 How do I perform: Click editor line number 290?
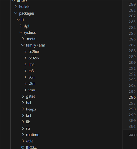(x=132, y=63)
